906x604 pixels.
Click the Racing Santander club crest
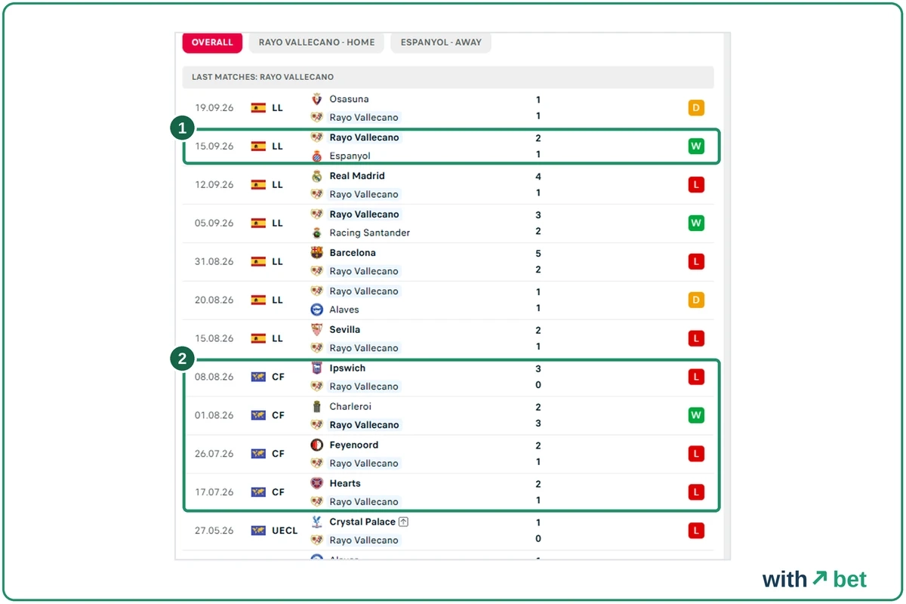[317, 233]
